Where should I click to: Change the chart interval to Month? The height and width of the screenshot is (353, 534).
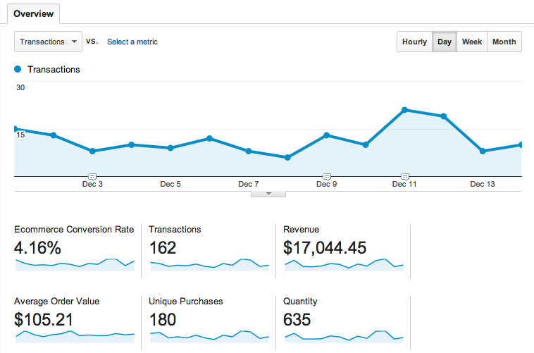coord(504,42)
